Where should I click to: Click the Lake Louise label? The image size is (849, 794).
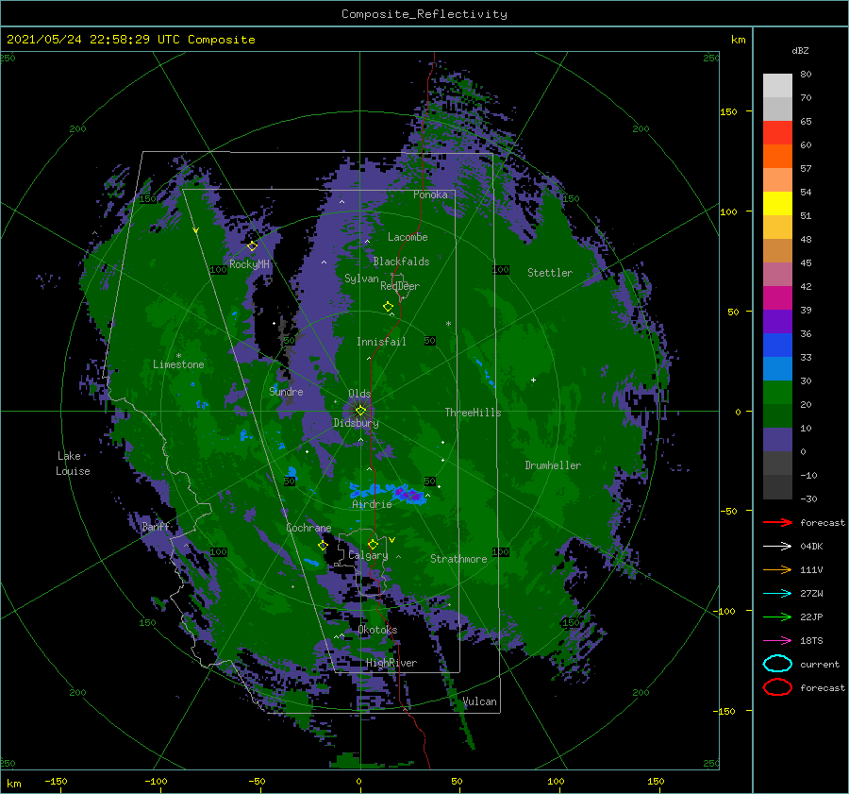coord(73,464)
